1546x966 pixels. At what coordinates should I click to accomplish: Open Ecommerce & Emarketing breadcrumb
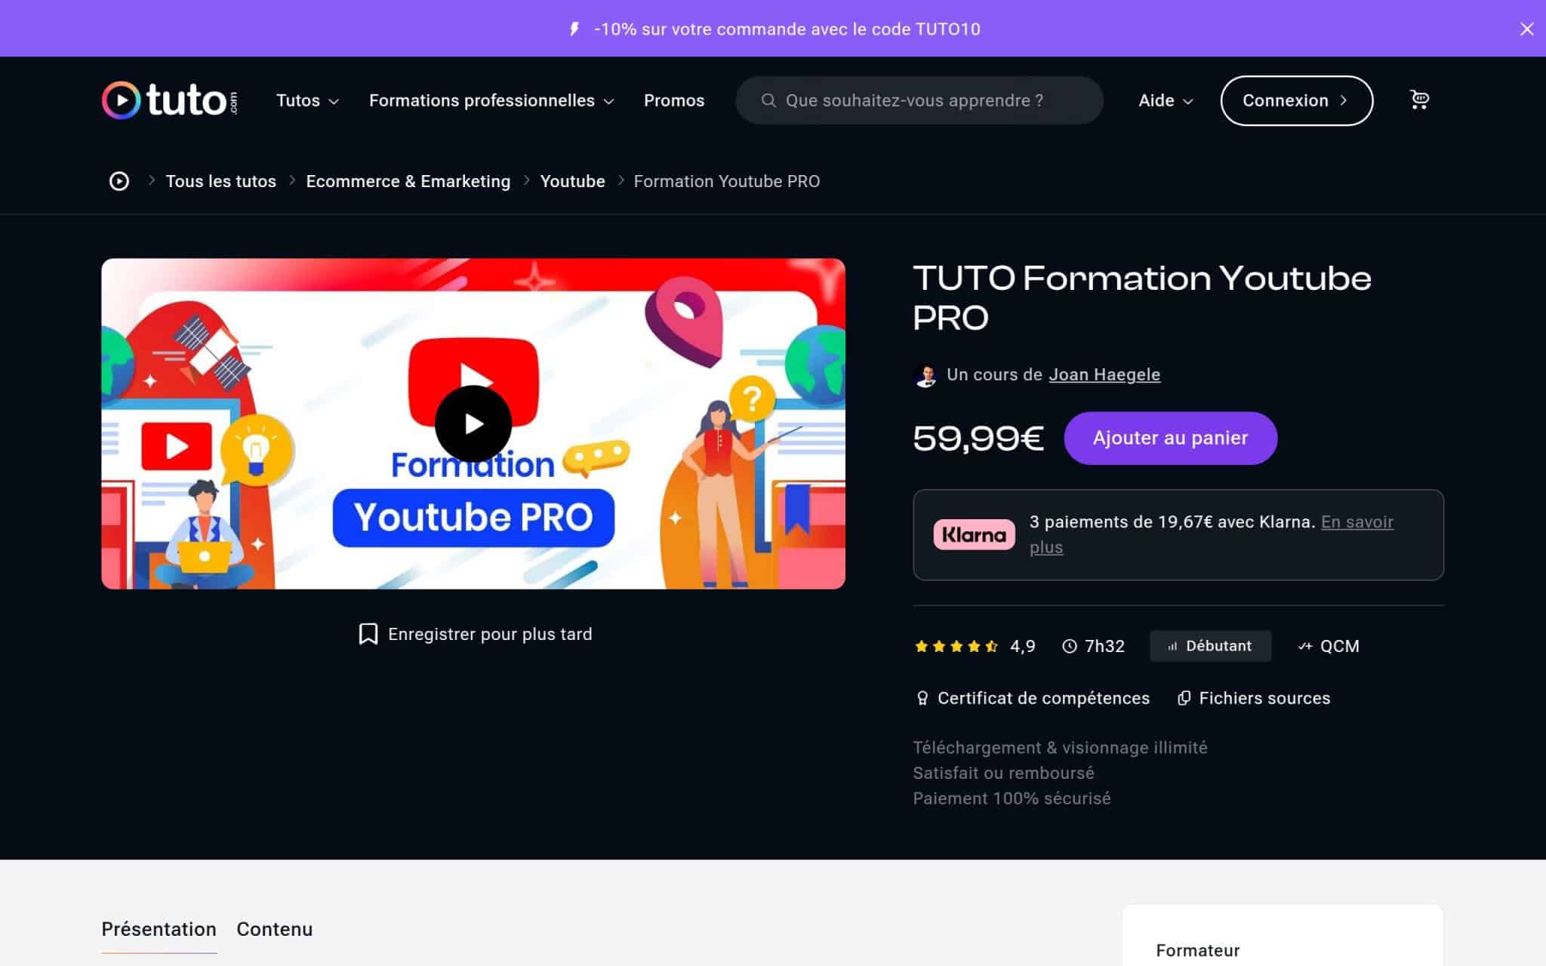point(408,181)
